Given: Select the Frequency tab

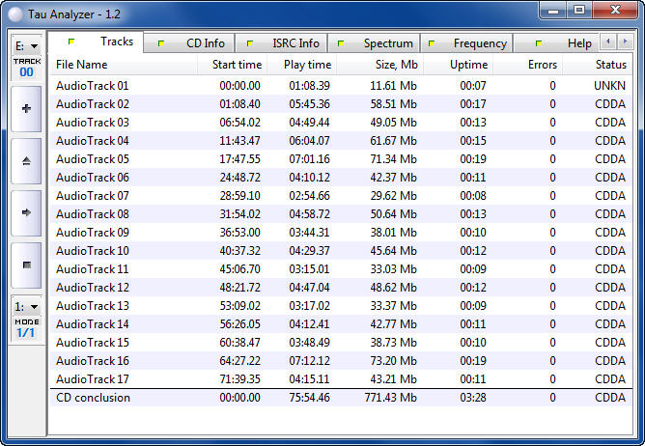Looking at the screenshot, I should point(468,43).
